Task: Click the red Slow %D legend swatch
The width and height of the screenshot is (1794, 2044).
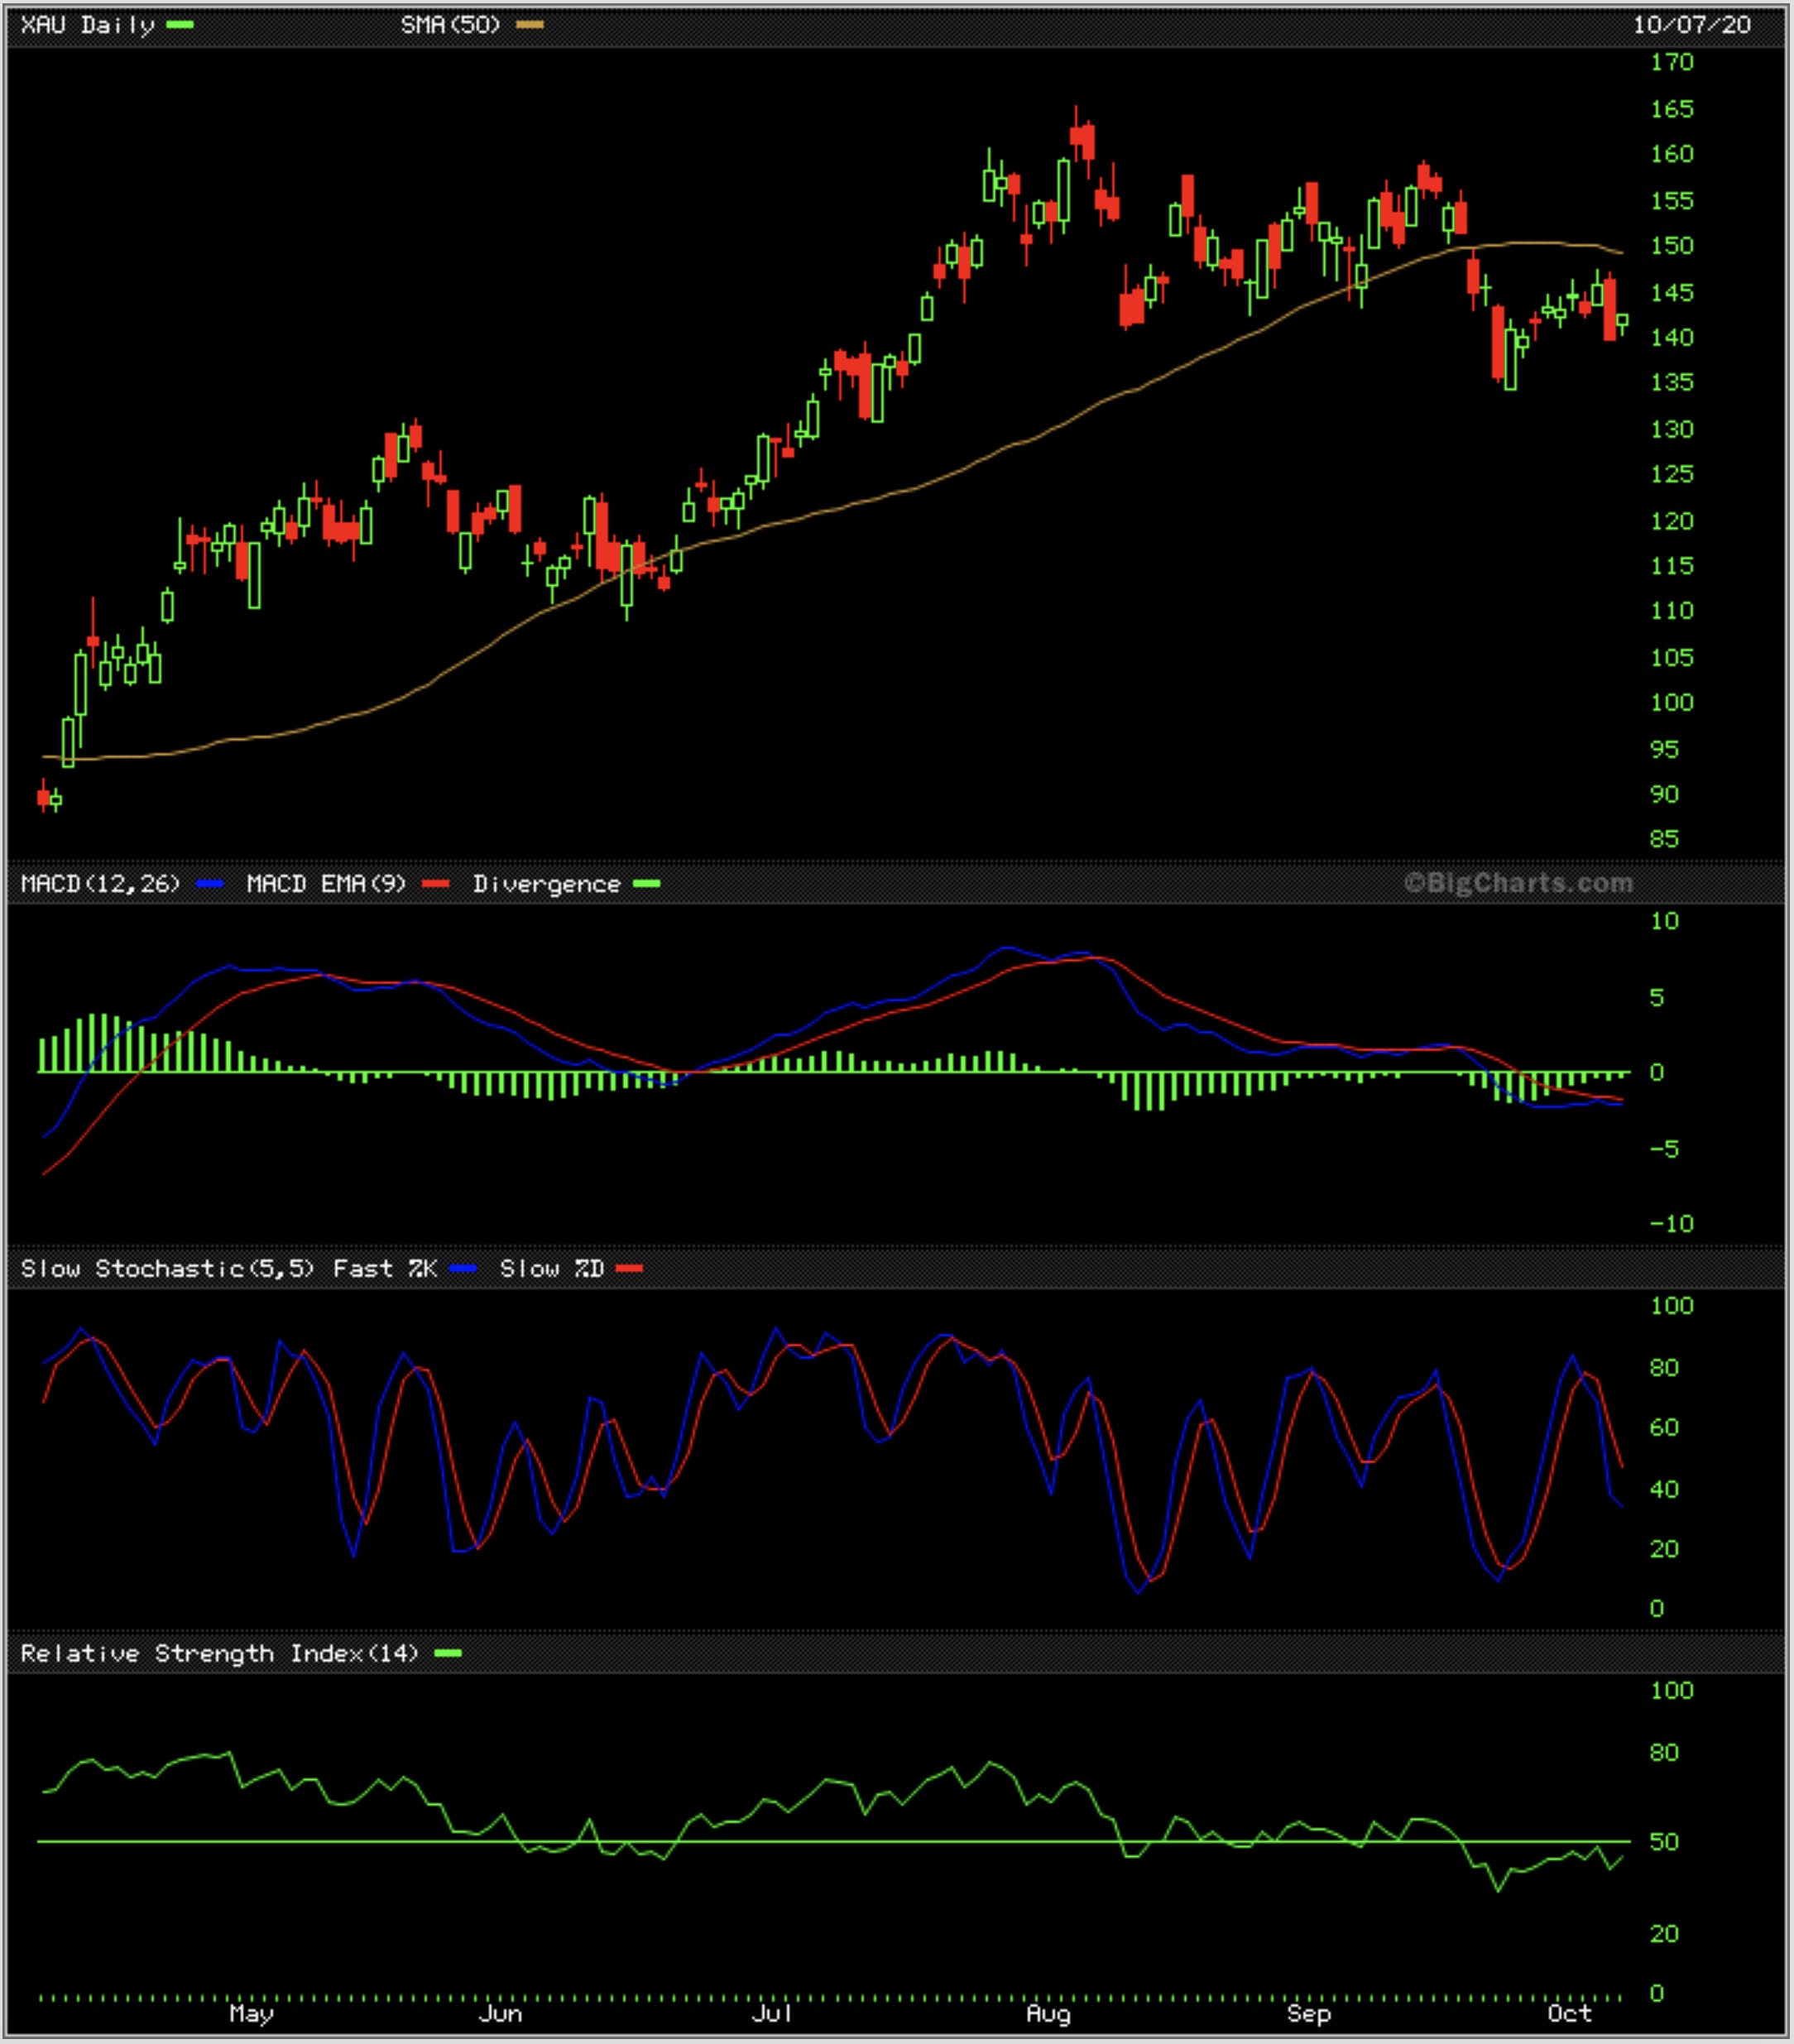Action: tap(630, 1269)
